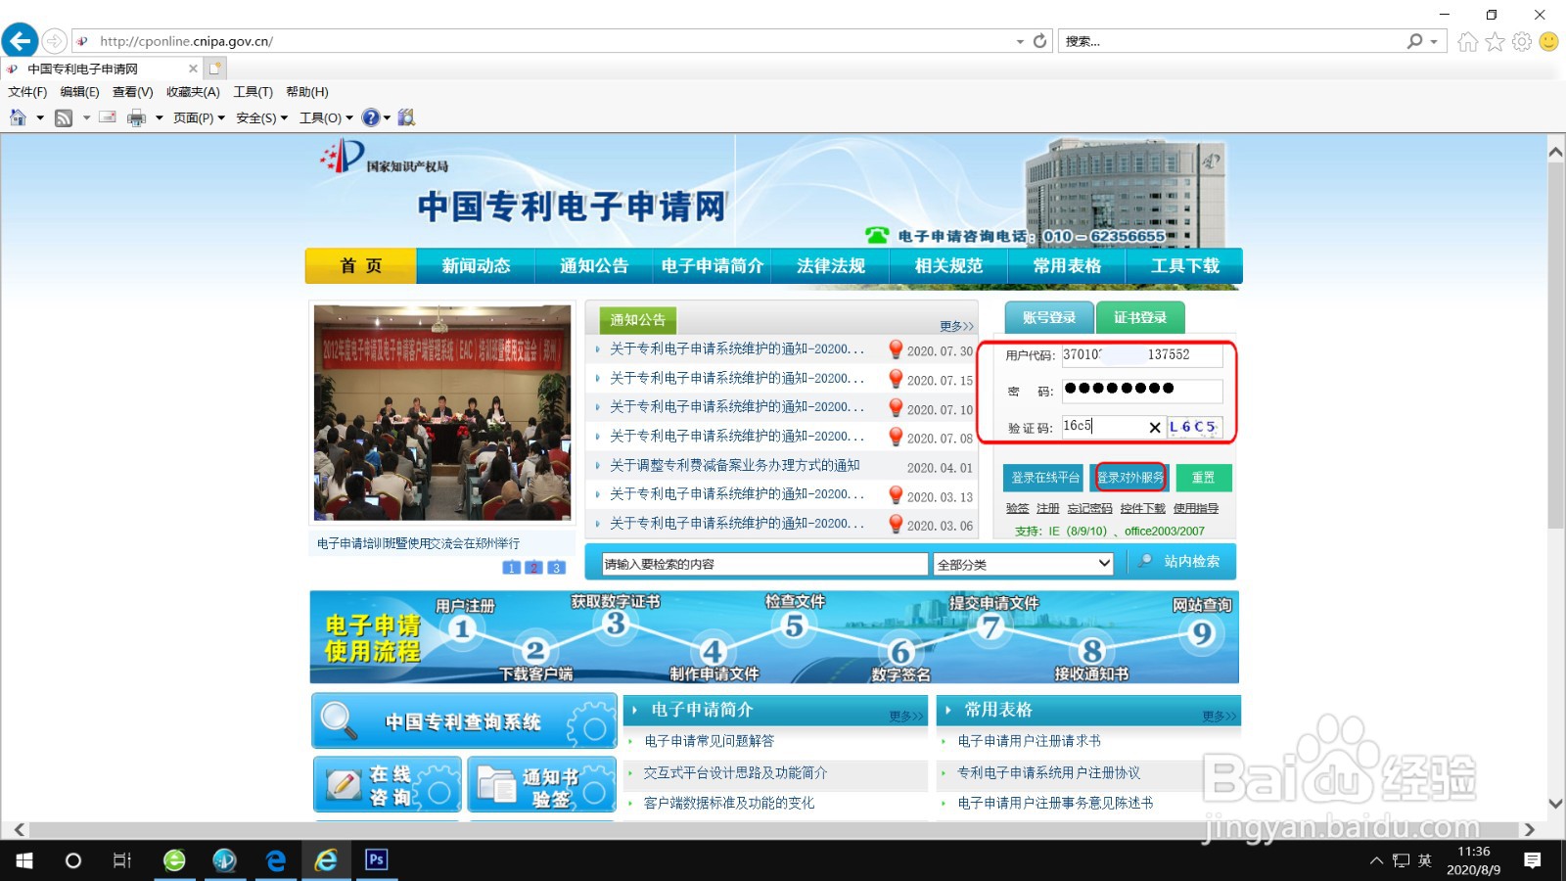Click the 登录对外服务 button

tap(1129, 478)
